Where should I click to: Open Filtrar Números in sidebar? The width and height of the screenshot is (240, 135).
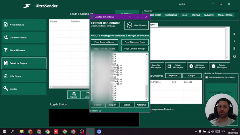point(24,50)
